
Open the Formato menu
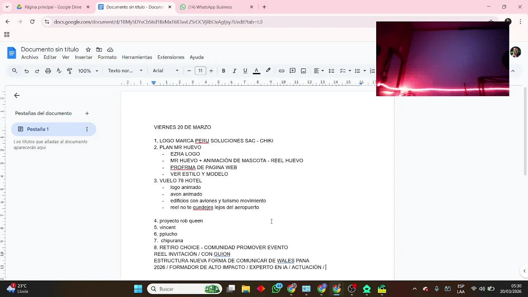tap(107, 57)
